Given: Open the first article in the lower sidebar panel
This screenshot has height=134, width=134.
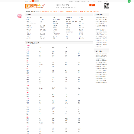Looking at the screenshot, I should [101, 54].
